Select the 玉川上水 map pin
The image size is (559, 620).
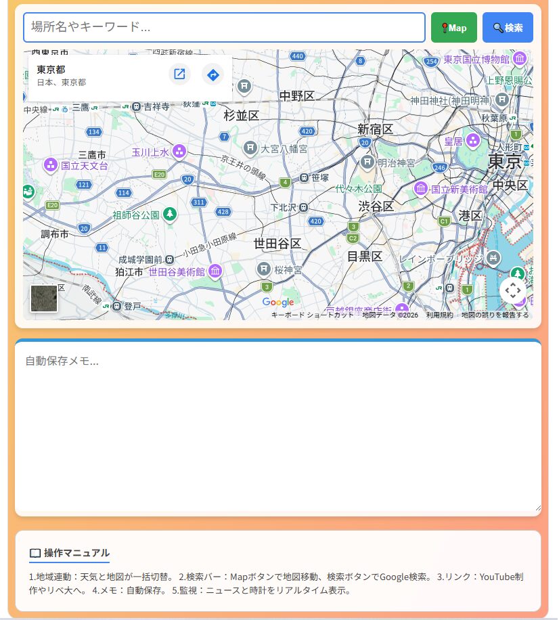click(x=179, y=152)
